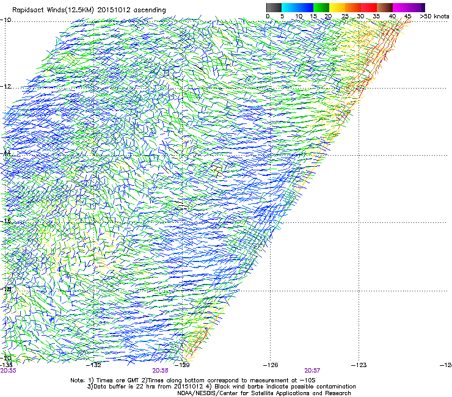Click the 'Data buffer is 22 hrs' note
452x397 pixels.
[x=221, y=387]
